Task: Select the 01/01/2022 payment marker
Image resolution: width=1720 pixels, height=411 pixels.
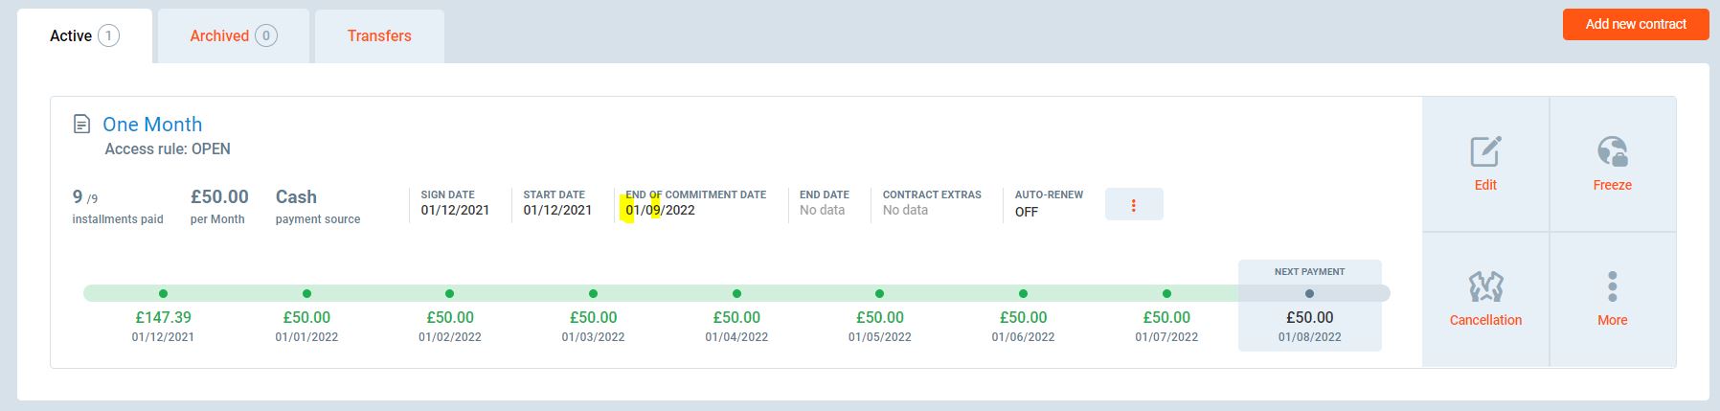Action: (306, 293)
